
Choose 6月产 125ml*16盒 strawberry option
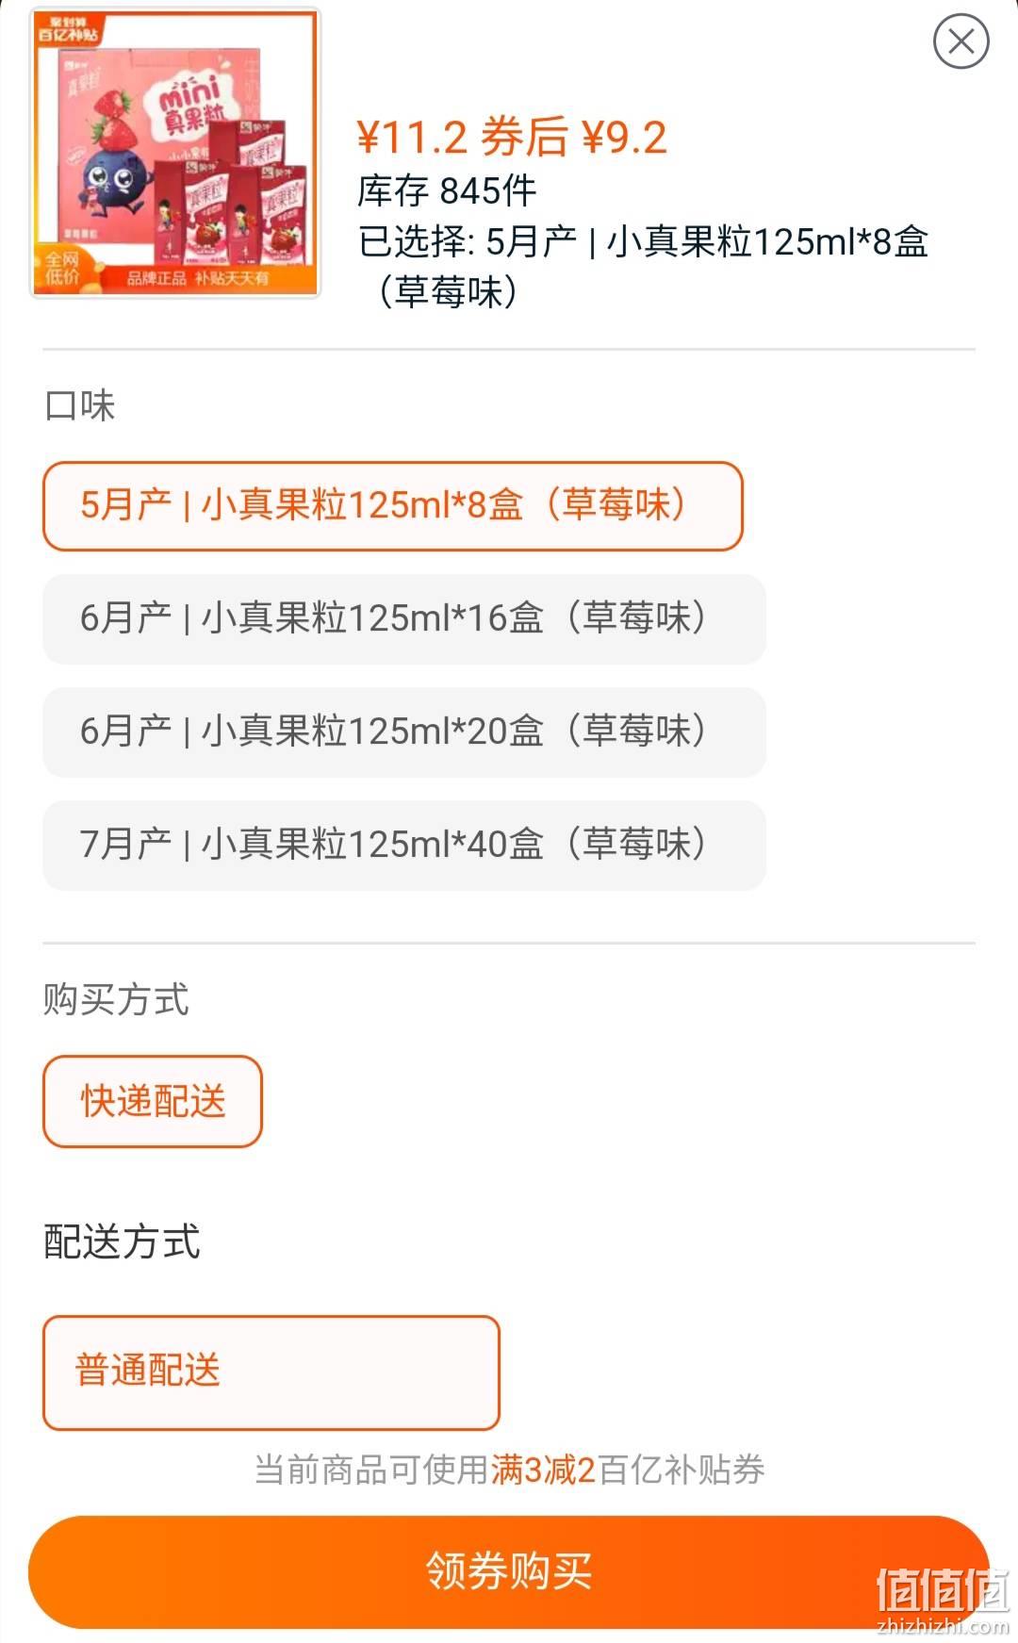pos(404,619)
